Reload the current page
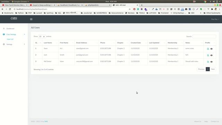 (10, 9)
